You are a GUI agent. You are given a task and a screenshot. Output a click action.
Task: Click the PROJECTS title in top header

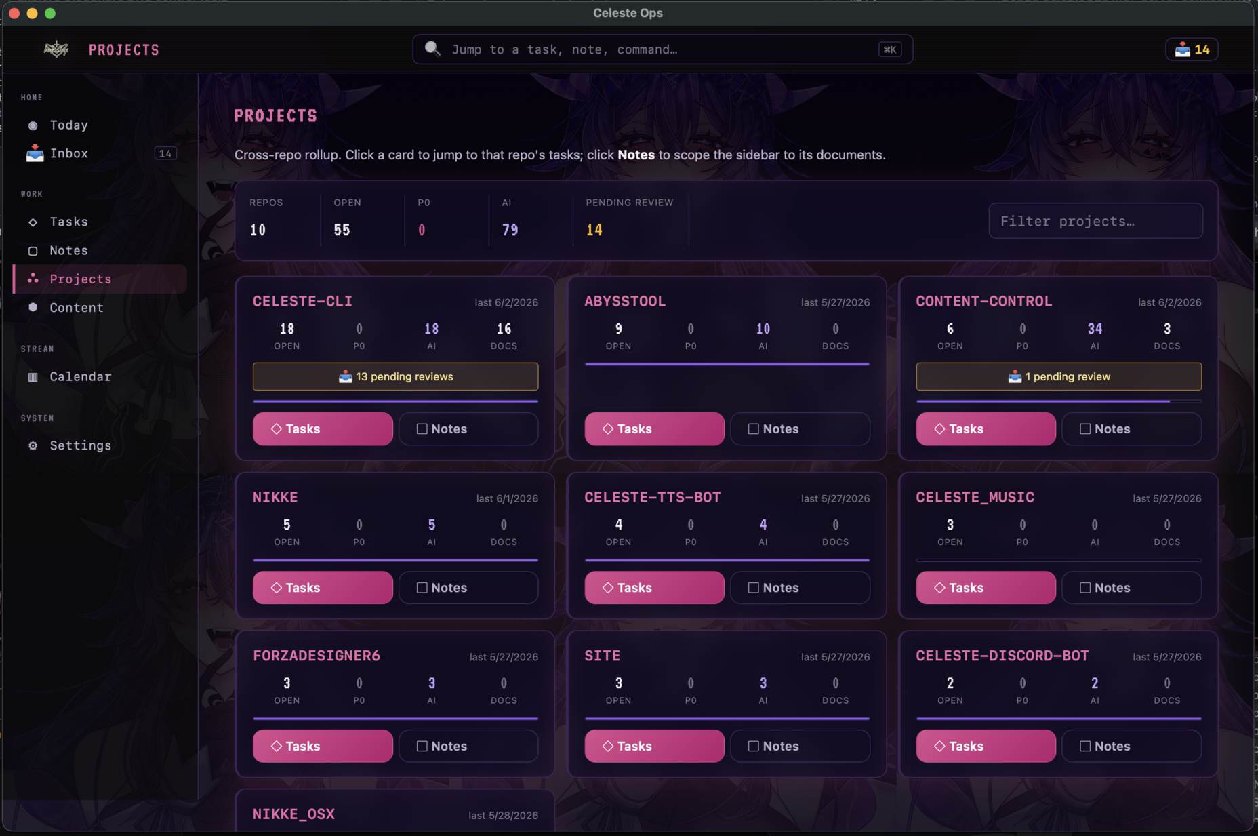click(124, 49)
